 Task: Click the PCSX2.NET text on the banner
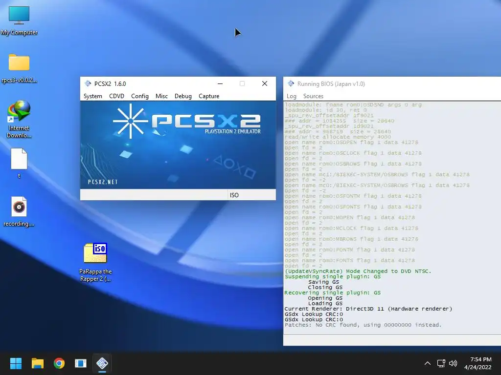103,182
